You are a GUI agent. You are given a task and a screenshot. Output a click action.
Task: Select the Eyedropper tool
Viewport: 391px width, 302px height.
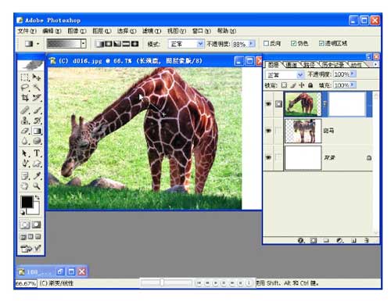(x=37, y=175)
